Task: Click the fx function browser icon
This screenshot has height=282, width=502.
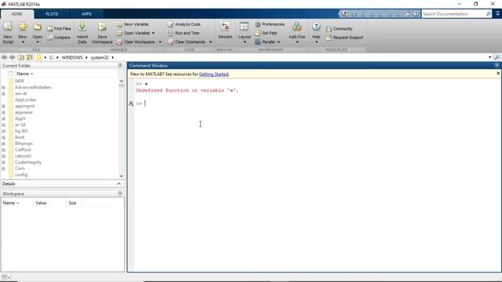Action: (x=131, y=103)
